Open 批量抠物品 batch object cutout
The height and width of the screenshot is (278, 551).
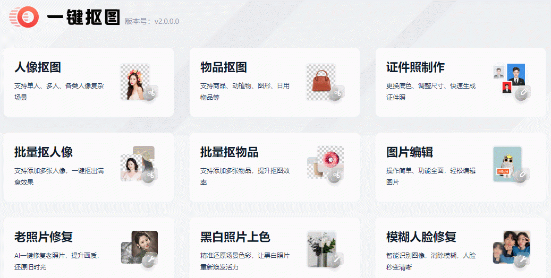[x=275, y=167]
